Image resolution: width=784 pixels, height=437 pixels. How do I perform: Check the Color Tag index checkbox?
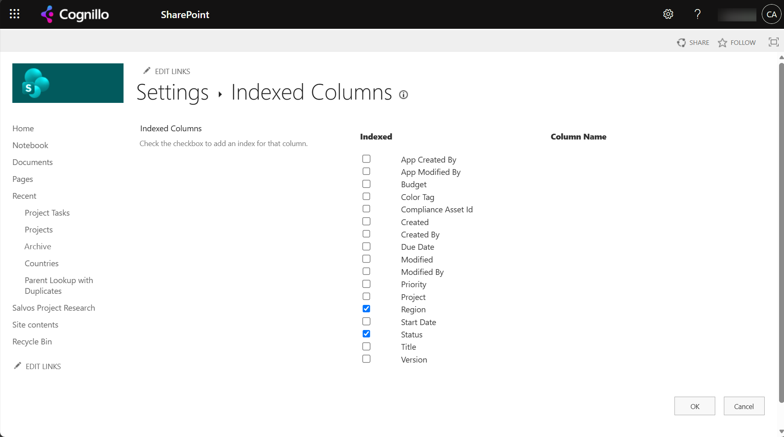pos(366,196)
